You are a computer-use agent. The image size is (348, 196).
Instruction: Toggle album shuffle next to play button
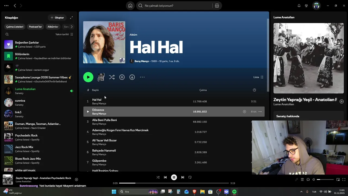(x=112, y=77)
